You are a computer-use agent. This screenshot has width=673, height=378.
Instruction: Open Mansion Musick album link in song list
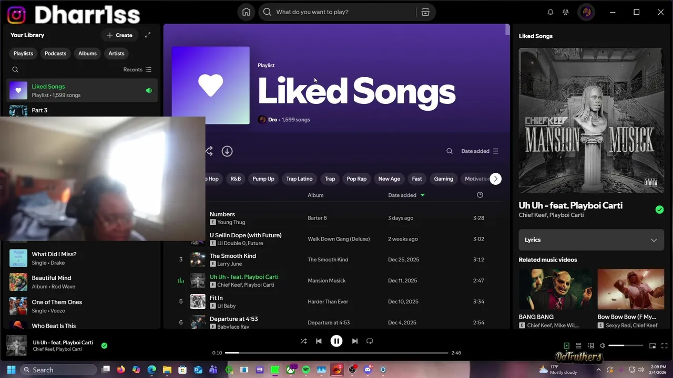tap(327, 281)
